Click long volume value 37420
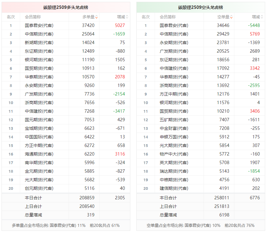Image resolution: width=267 pixels, height=233 pixels. click(88, 25)
